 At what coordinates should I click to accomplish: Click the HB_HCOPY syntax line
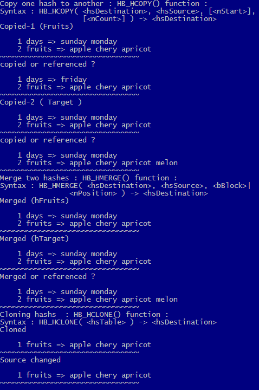click(x=128, y=11)
